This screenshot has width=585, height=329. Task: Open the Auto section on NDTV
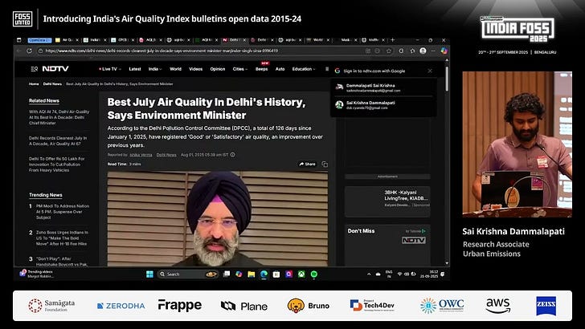tap(280, 69)
